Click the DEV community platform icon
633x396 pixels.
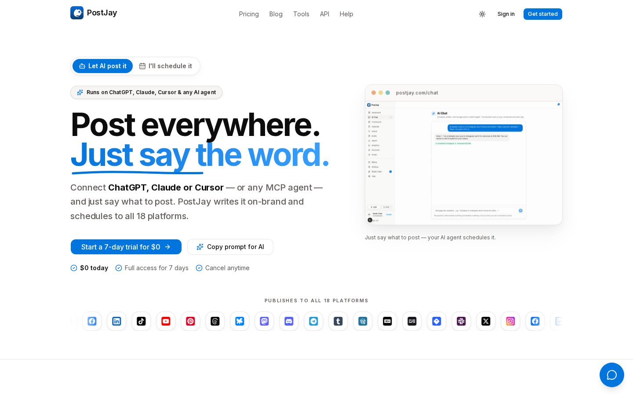387,321
